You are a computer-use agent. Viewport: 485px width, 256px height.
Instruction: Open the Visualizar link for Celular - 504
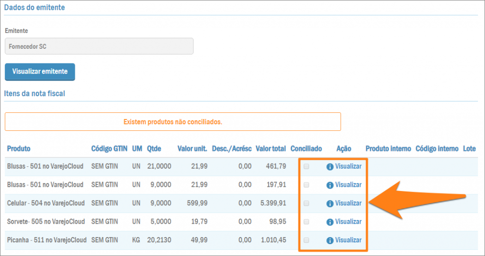[348, 203]
